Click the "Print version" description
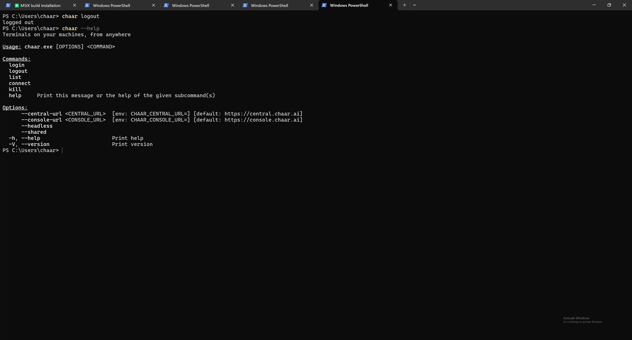 [132, 144]
